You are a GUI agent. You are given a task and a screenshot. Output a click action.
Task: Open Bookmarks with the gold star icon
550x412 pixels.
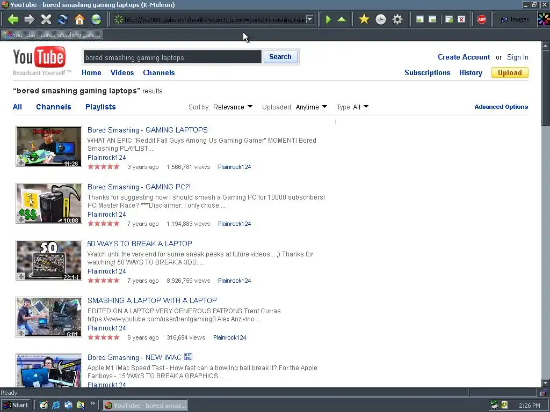[x=364, y=19]
